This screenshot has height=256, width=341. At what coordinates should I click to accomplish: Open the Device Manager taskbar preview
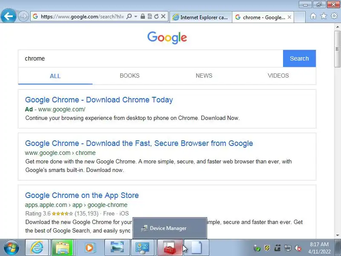point(170,228)
